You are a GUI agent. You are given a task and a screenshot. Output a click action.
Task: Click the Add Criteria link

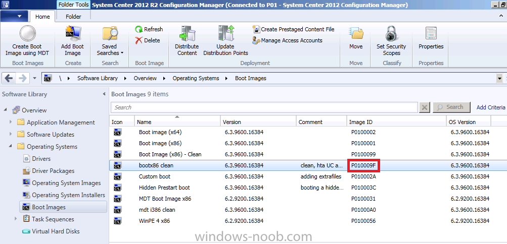click(x=491, y=107)
